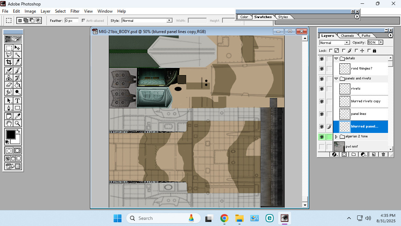401x226 pixels.
Task: Create new fill or adjustment layer
Action: (363, 154)
